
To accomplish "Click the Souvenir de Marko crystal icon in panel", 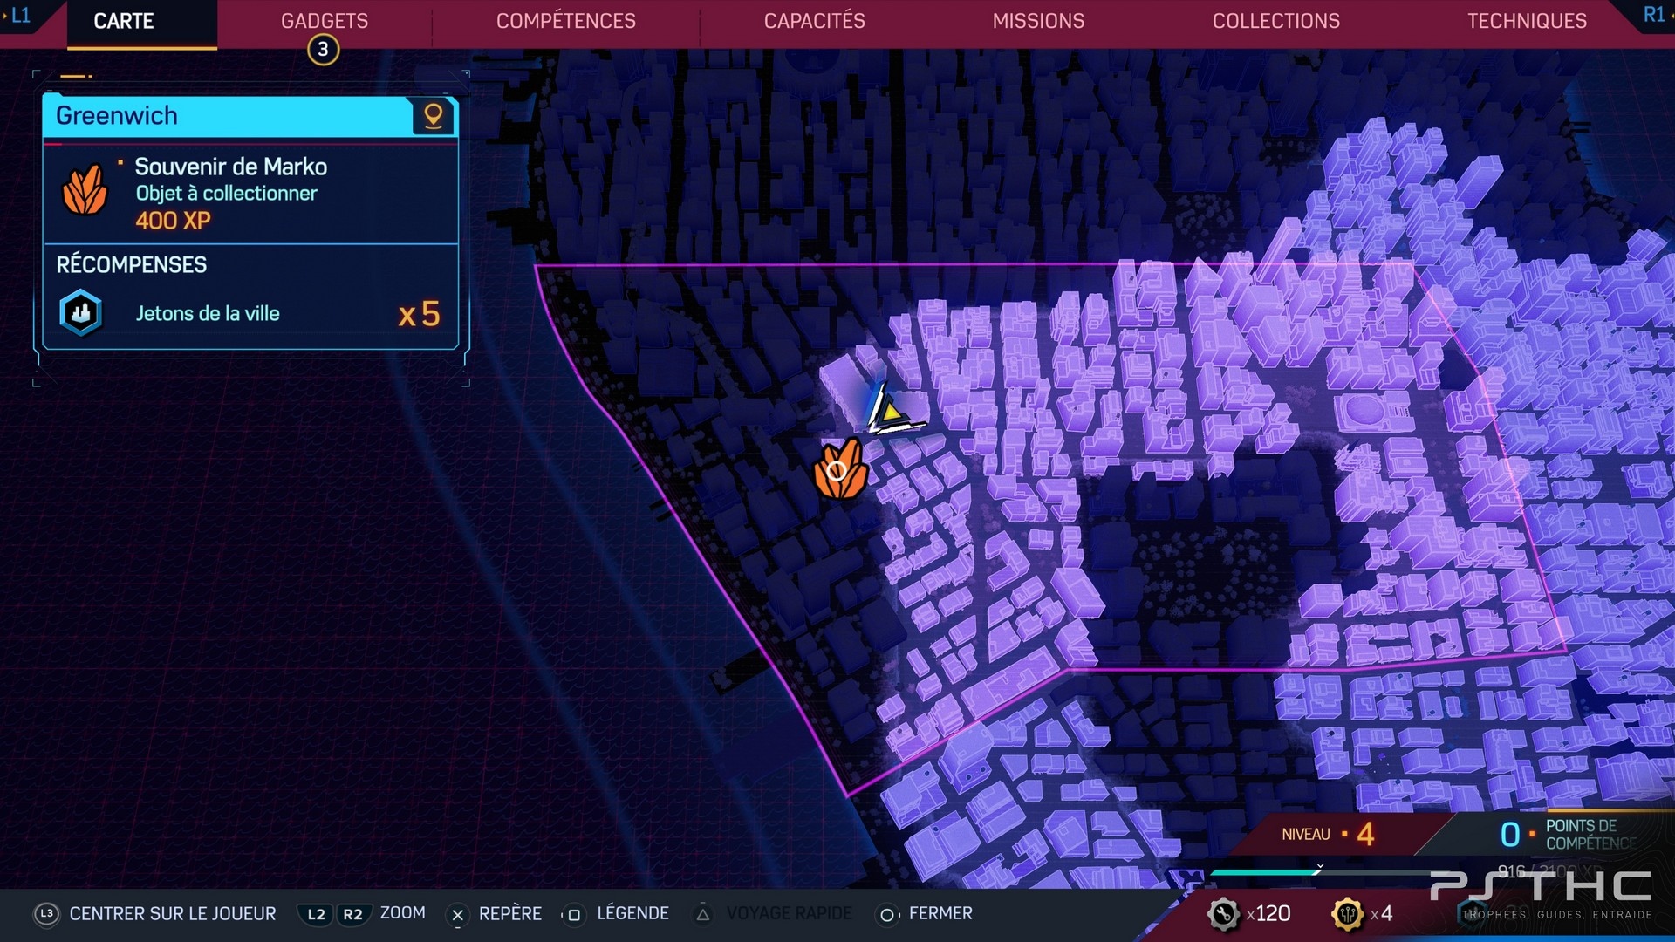I will [x=85, y=189].
